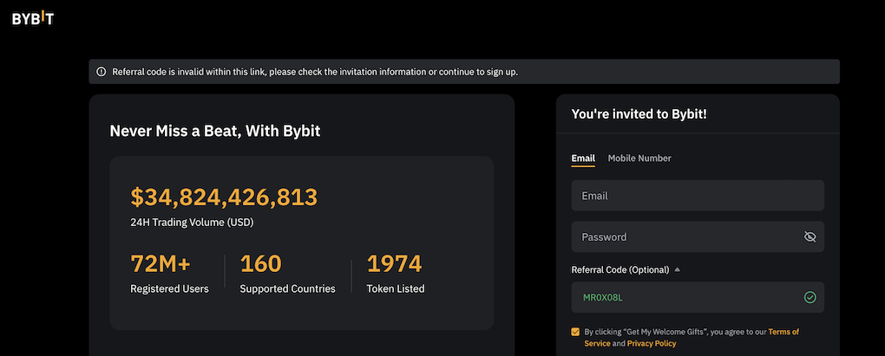Viewport: 885px width, 356px height.
Task: Switch to the Email tab
Action: point(583,159)
